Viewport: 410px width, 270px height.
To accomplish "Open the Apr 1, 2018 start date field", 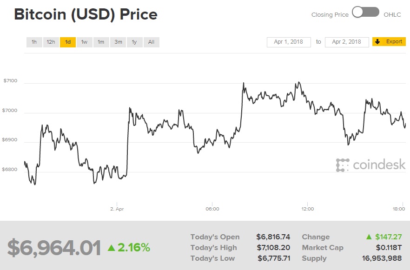I will coord(288,42).
